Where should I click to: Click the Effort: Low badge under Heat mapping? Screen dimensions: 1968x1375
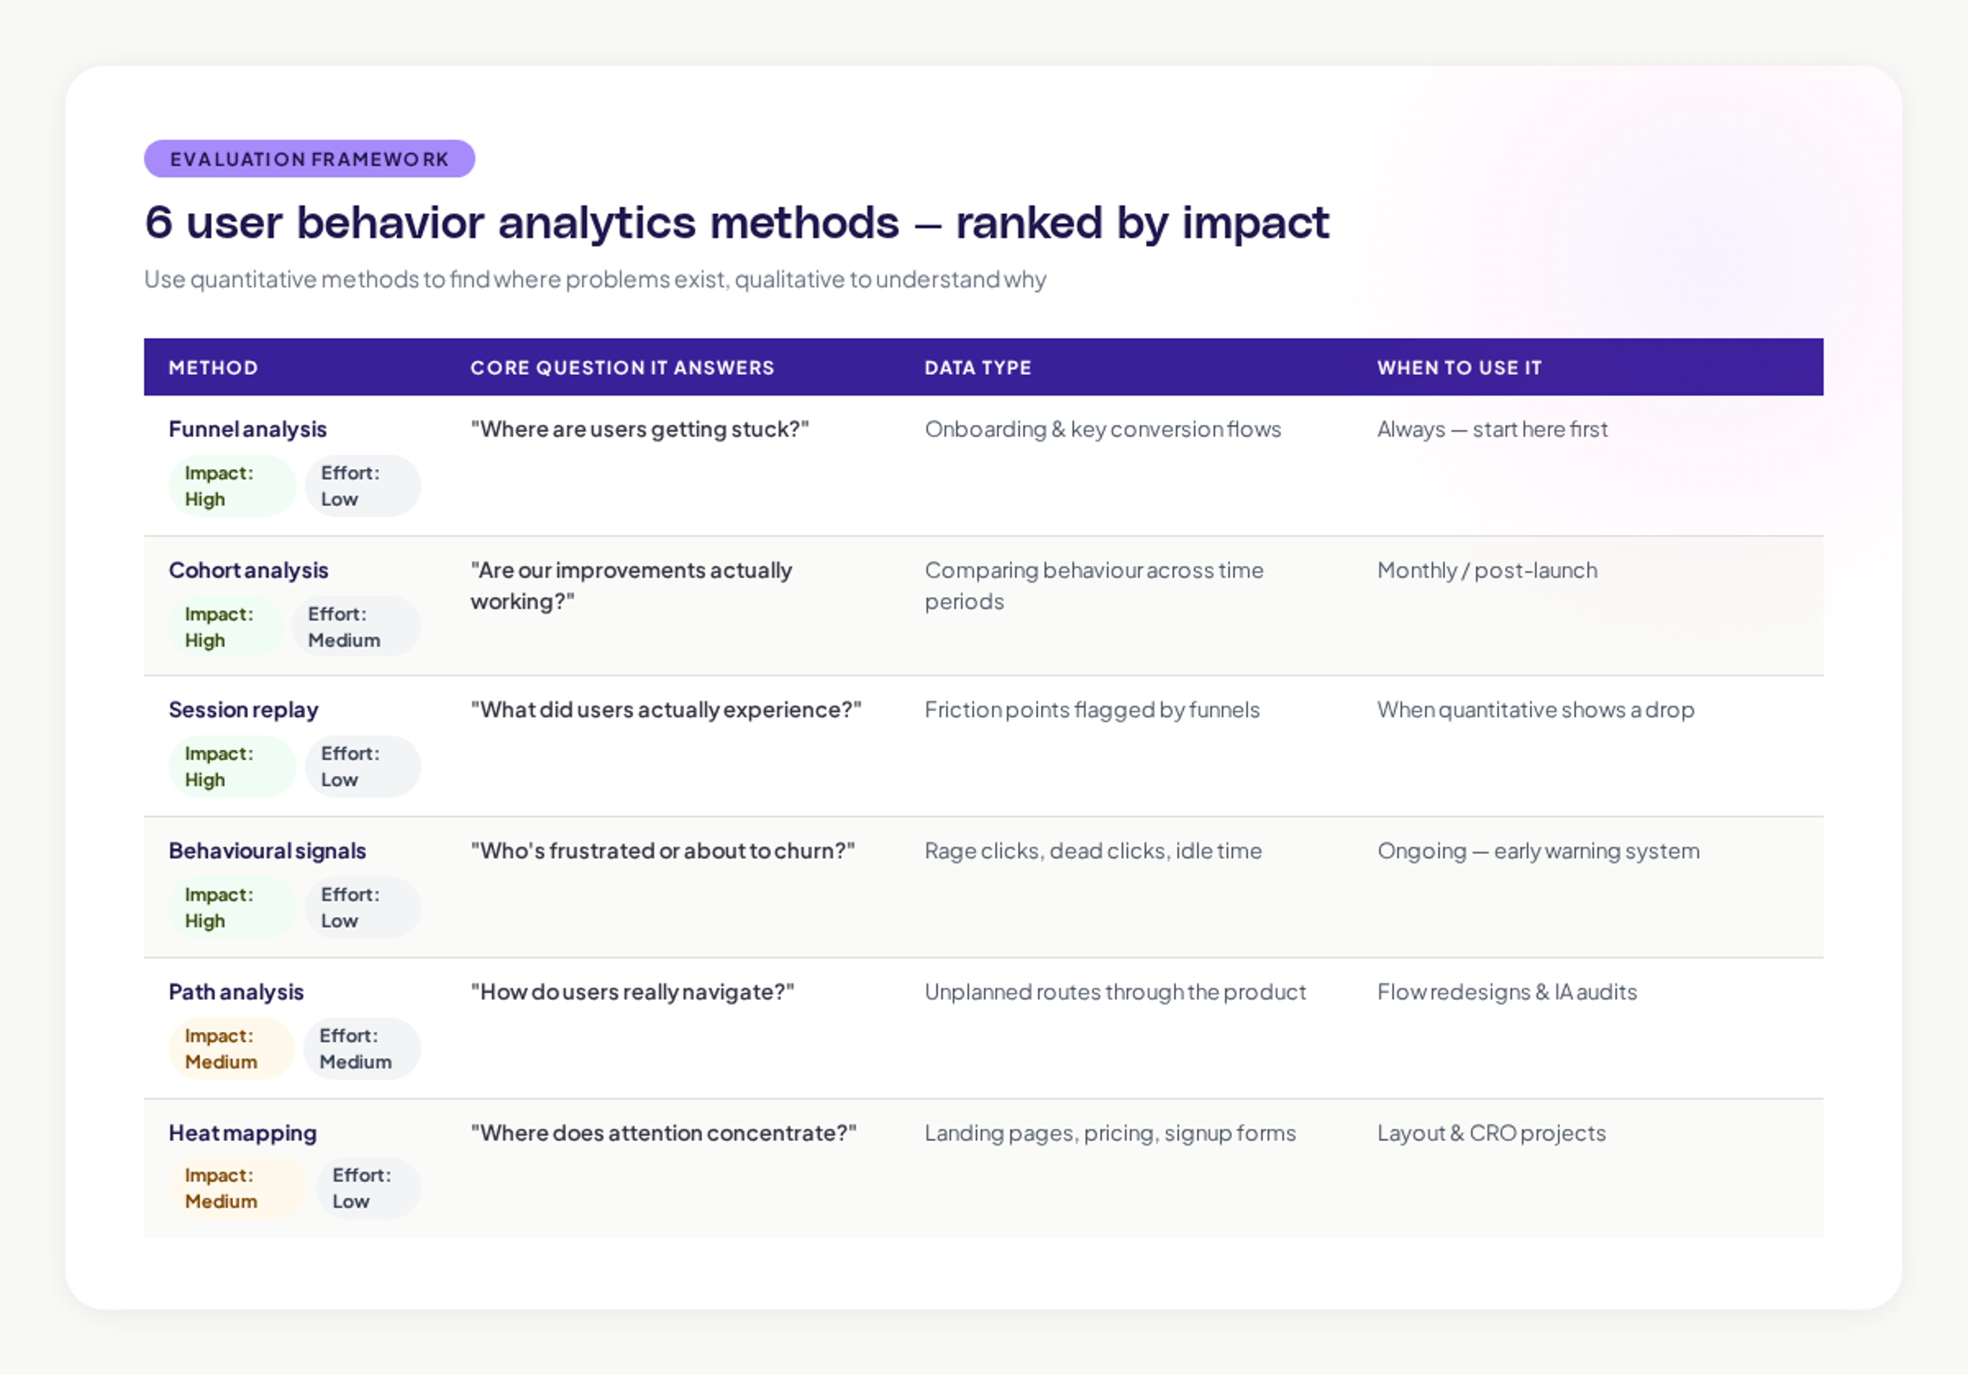pyautogui.click(x=368, y=1189)
